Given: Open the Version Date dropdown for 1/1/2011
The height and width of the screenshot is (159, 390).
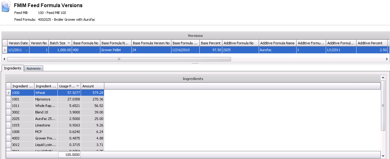Looking at the screenshot, I should 27,50.
